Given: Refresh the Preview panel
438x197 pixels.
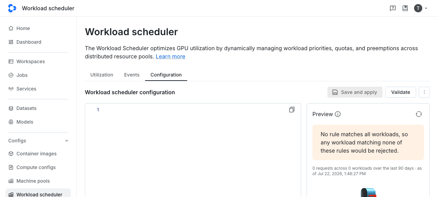Looking at the screenshot, I should click(419, 114).
